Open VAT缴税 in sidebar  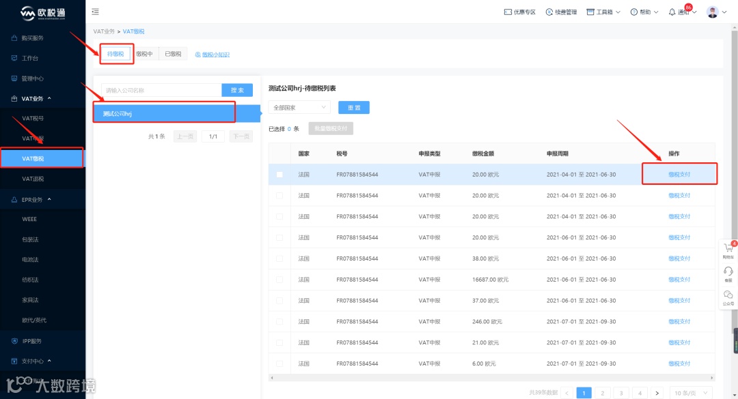[x=42, y=159]
